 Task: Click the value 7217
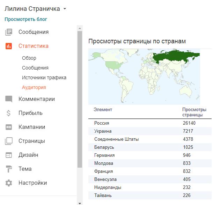click(188, 131)
